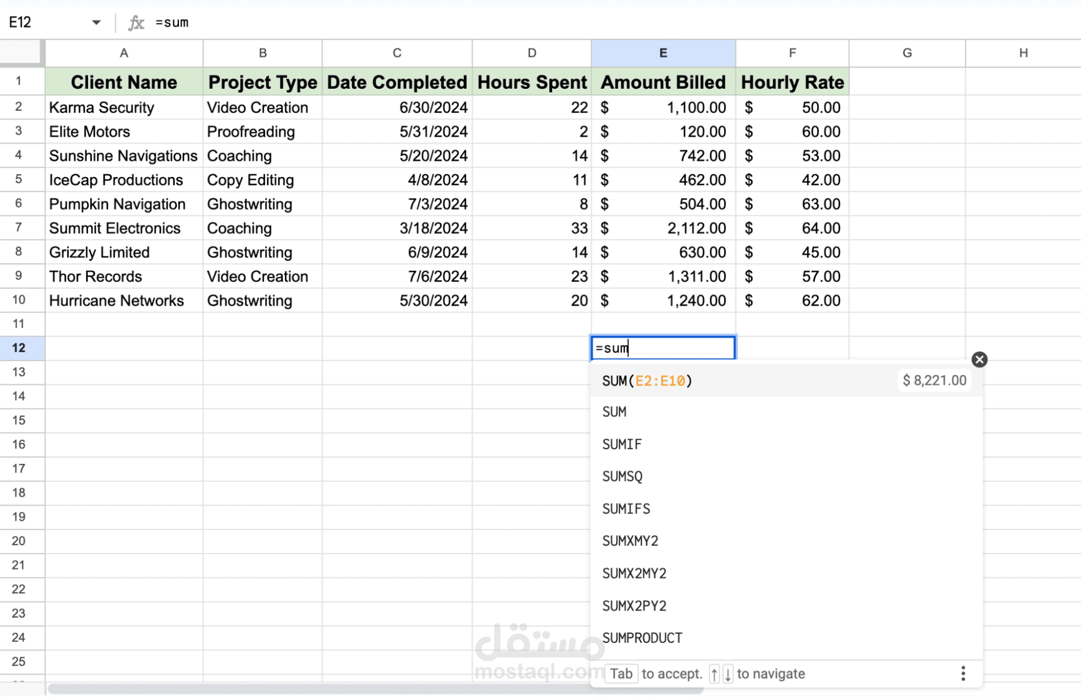This screenshot has height=697, width=1081.
Task: Select the Summit Electronics cell
Action: [124, 228]
